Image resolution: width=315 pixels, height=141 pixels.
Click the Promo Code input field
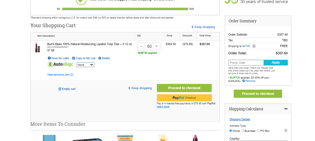coord(246,63)
